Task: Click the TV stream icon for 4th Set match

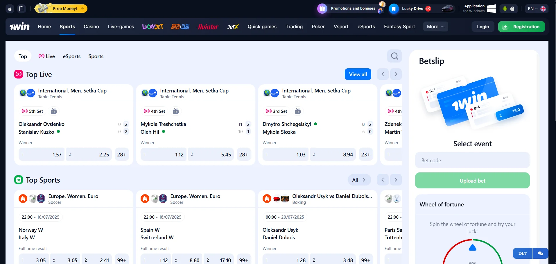Action: pos(176,111)
